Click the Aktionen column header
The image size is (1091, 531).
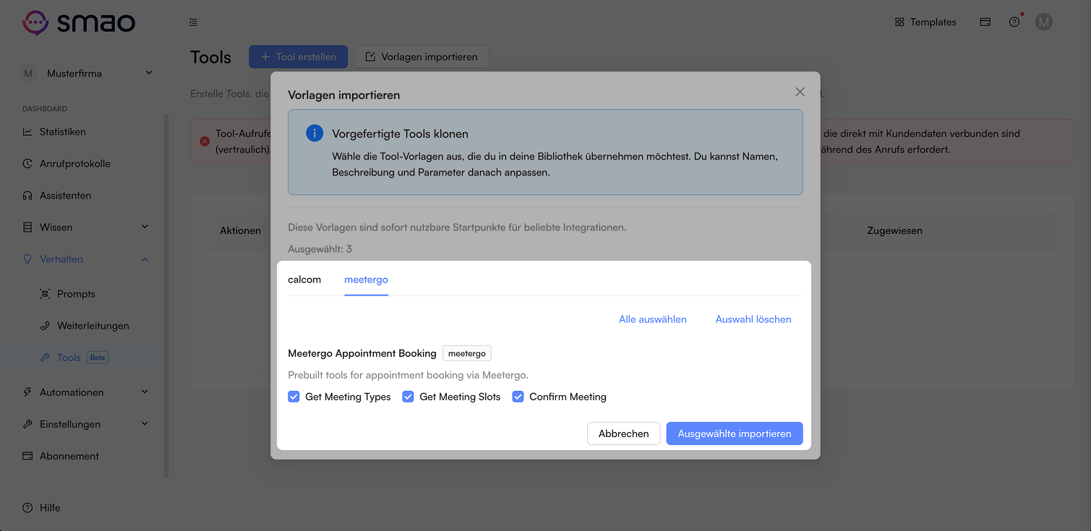(241, 230)
